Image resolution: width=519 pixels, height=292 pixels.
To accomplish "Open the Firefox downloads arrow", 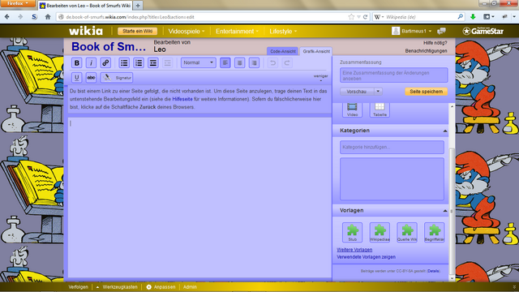I will [473, 17].
